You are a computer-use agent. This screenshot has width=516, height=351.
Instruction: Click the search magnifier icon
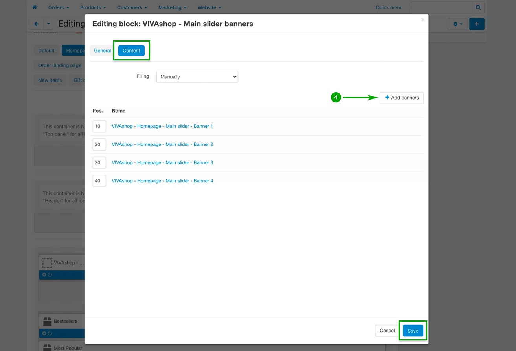pos(478,7)
